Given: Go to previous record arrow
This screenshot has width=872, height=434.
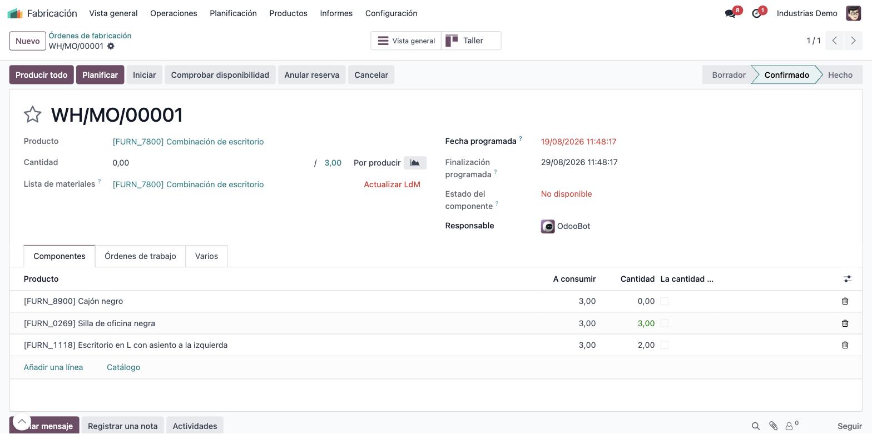Looking at the screenshot, I should click(834, 41).
